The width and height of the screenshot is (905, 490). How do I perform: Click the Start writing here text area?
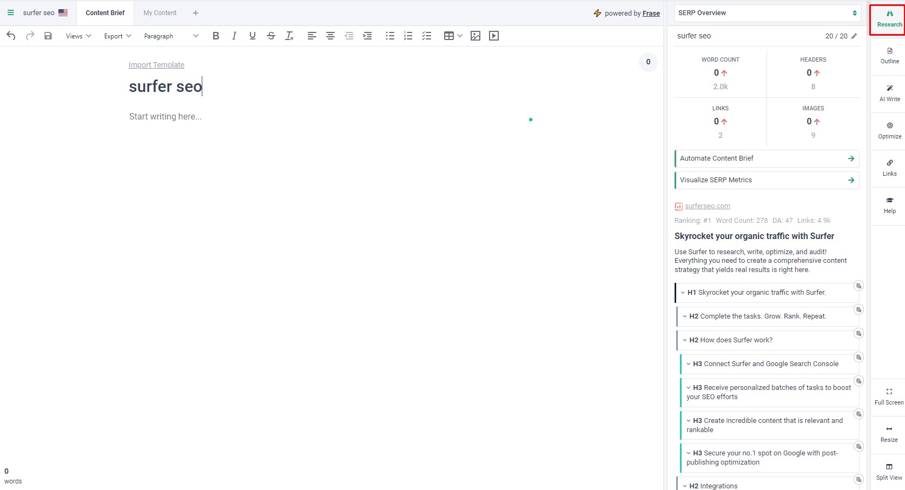pyautogui.click(x=166, y=117)
